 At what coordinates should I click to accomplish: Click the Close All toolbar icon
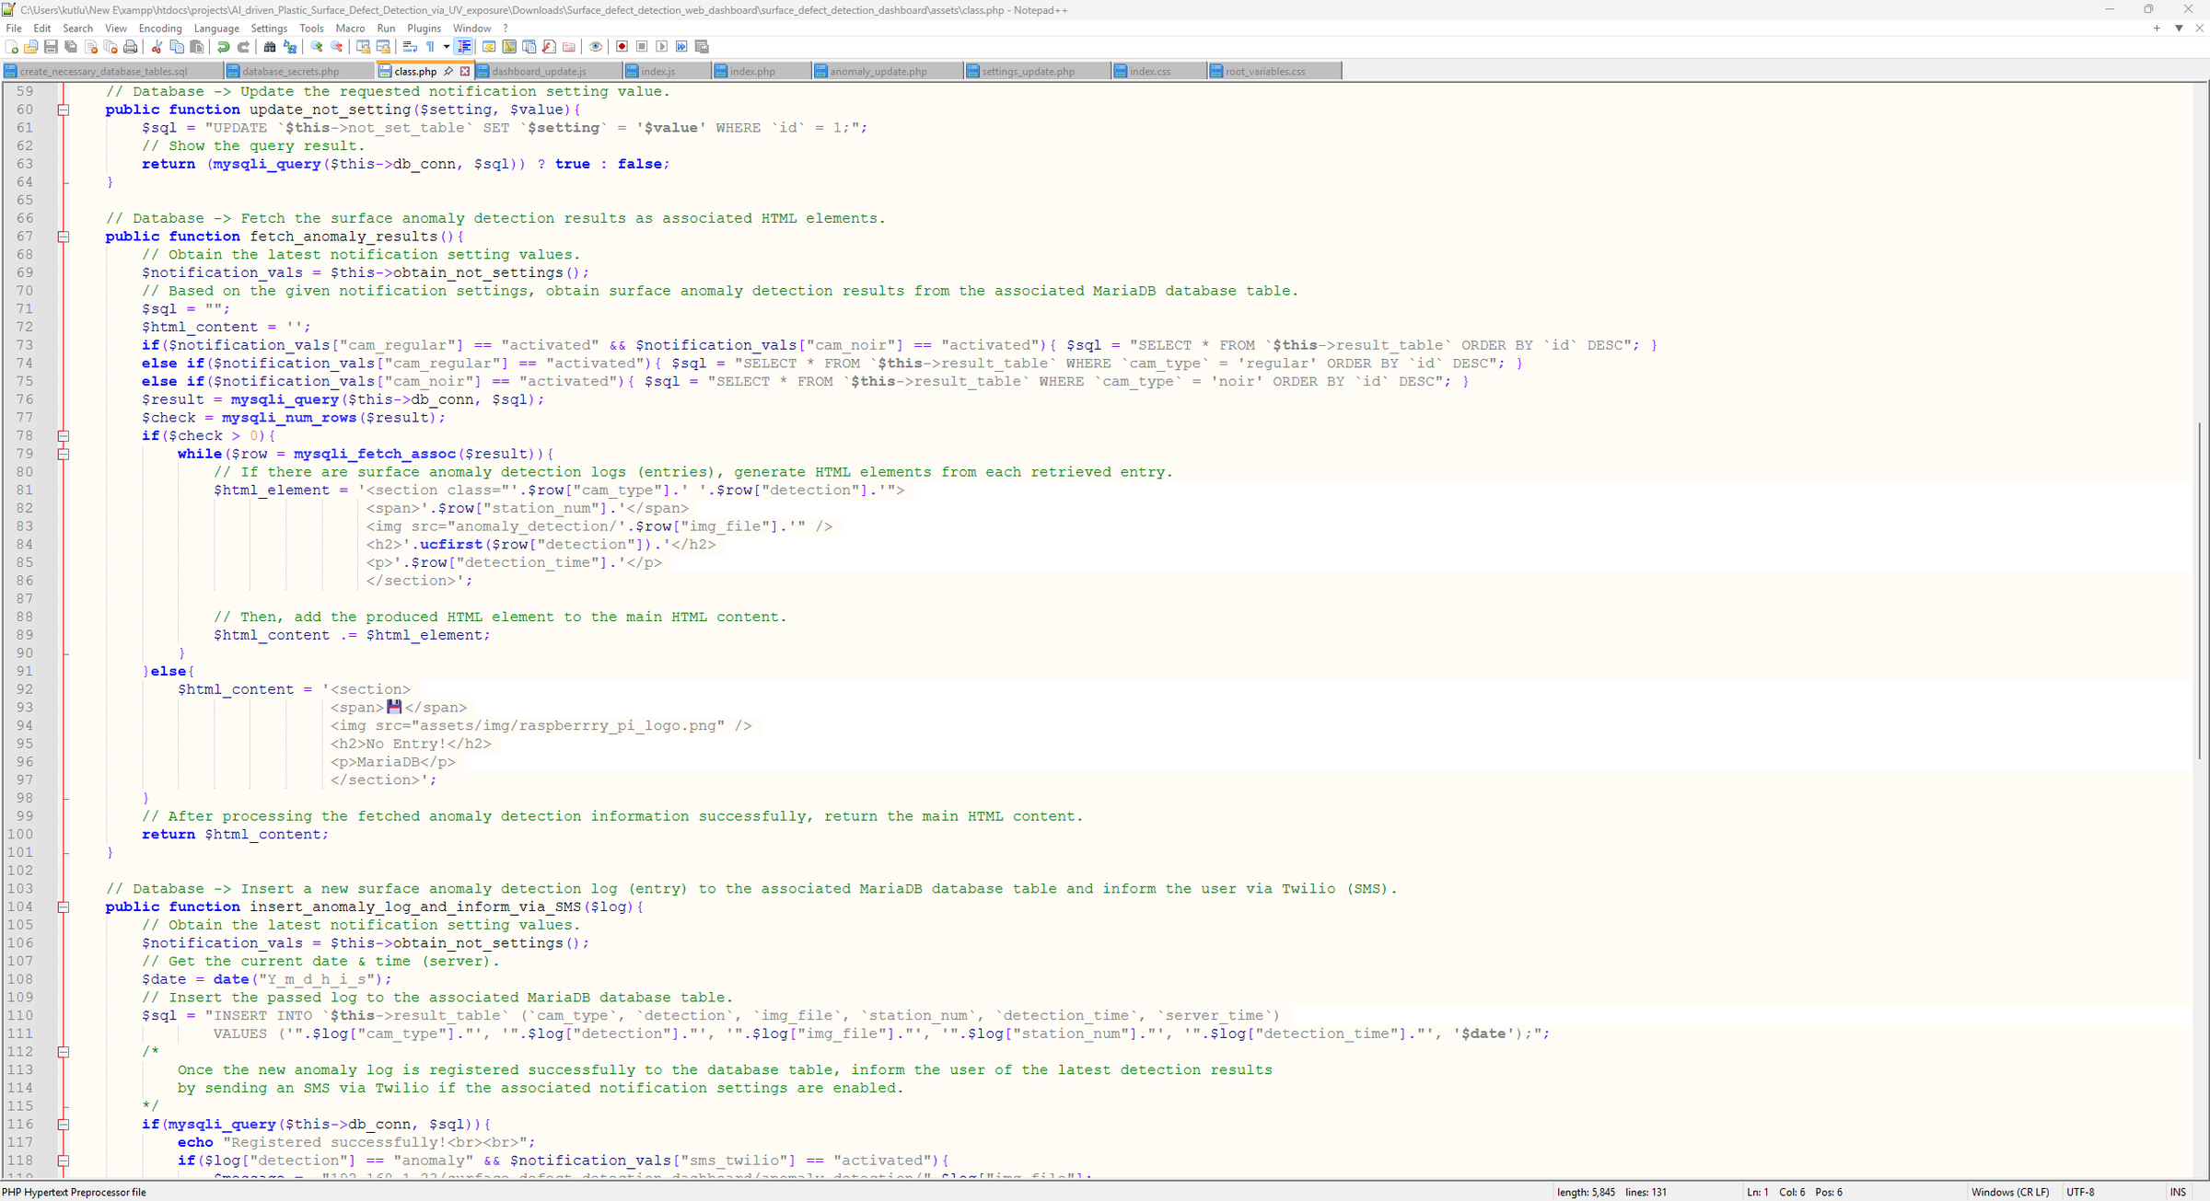click(110, 47)
